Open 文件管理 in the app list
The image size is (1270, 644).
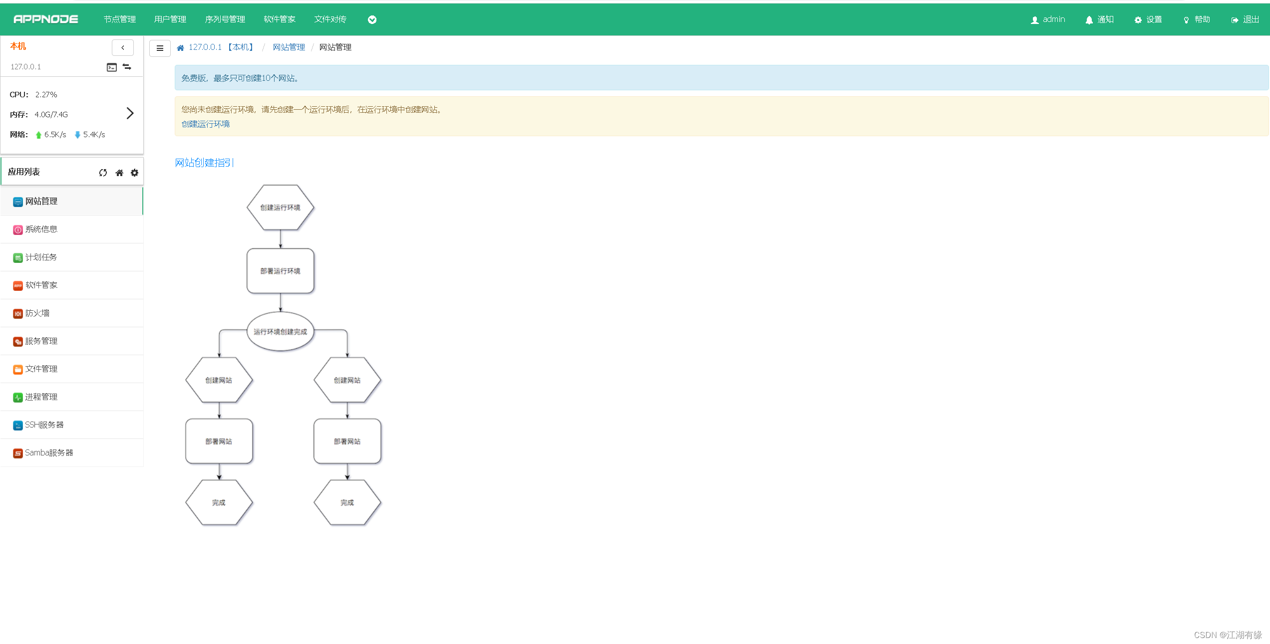72,369
